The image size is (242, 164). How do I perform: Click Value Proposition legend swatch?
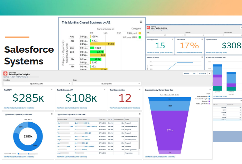tap(209, 96)
